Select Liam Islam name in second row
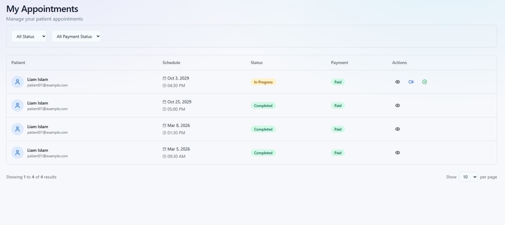Screen dimensions: 505x225 click(x=38, y=103)
